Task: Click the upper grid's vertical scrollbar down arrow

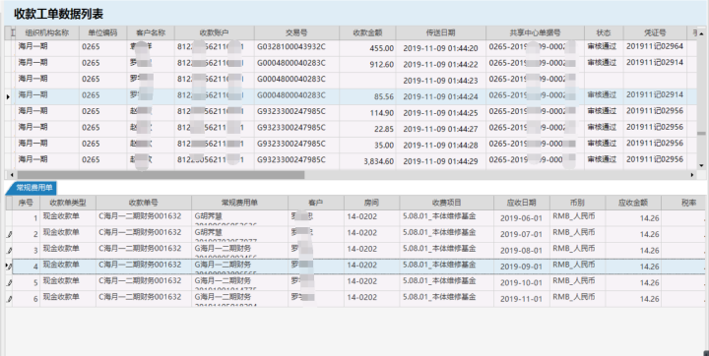Action: [701, 166]
